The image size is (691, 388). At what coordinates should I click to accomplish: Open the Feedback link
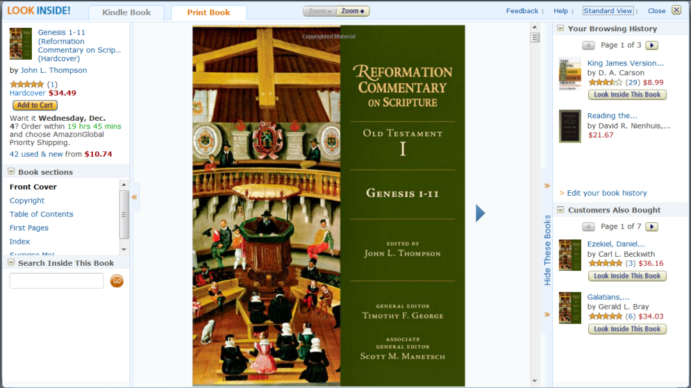(x=522, y=11)
